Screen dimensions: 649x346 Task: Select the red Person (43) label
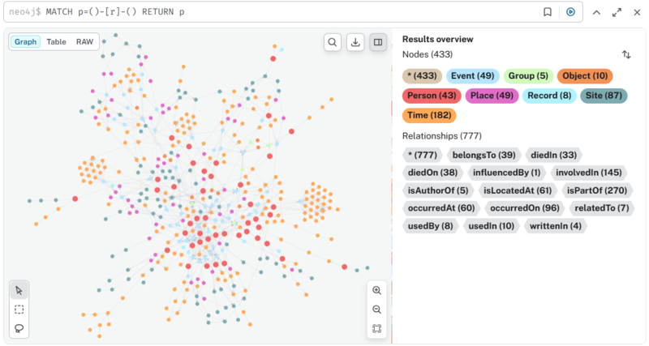pos(432,96)
